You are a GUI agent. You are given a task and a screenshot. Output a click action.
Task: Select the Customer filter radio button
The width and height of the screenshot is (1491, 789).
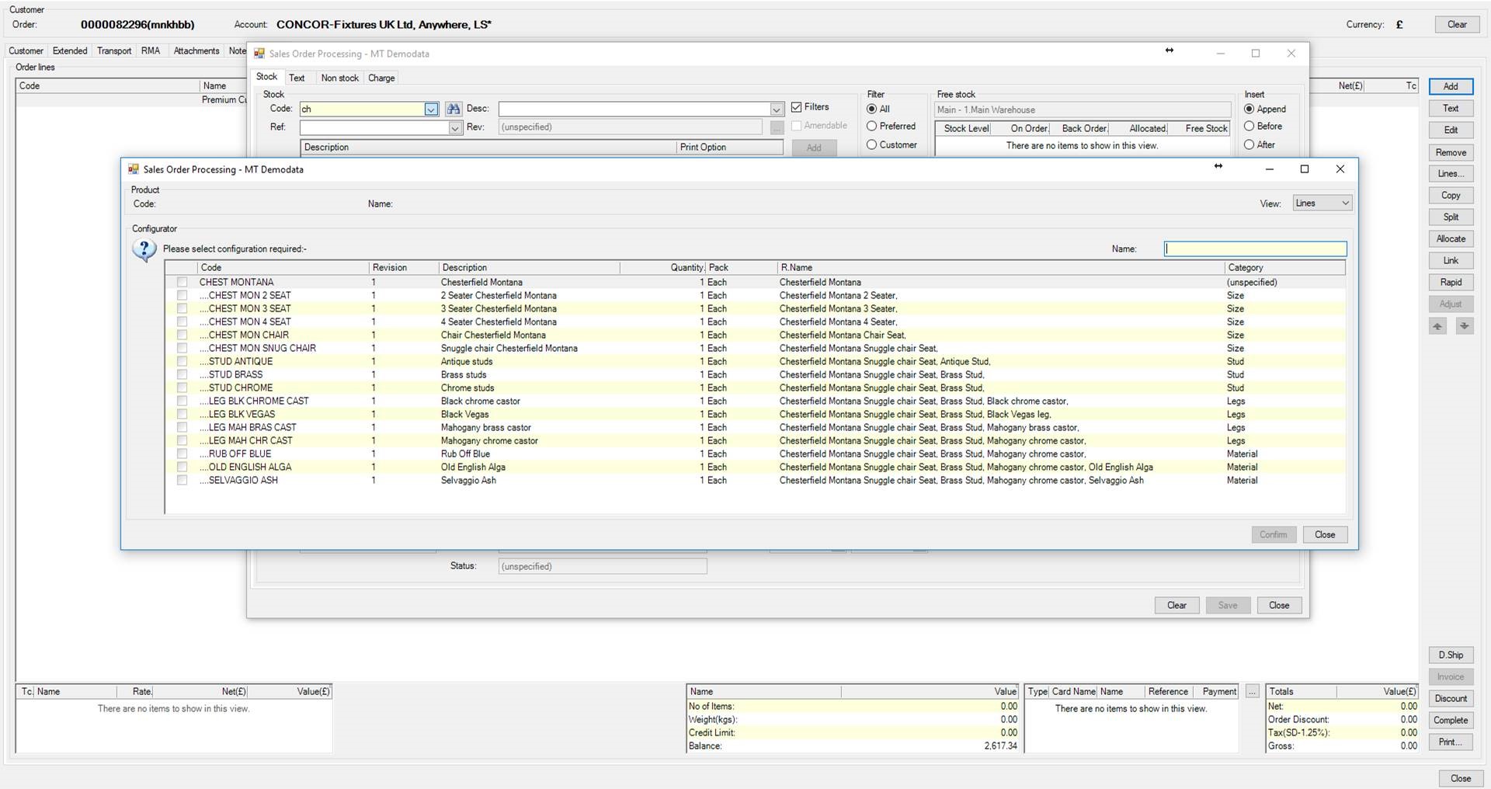point(871,144)
